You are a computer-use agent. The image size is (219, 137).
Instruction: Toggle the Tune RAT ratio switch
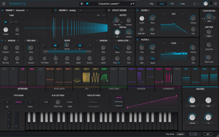119,63
